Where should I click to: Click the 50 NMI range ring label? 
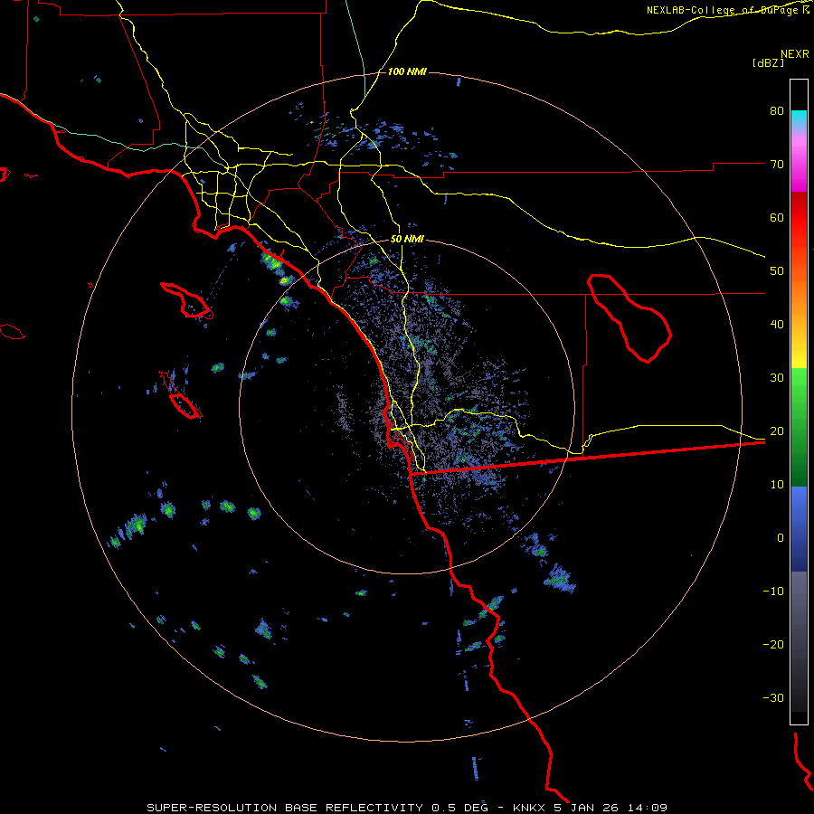tap(407, 240)
